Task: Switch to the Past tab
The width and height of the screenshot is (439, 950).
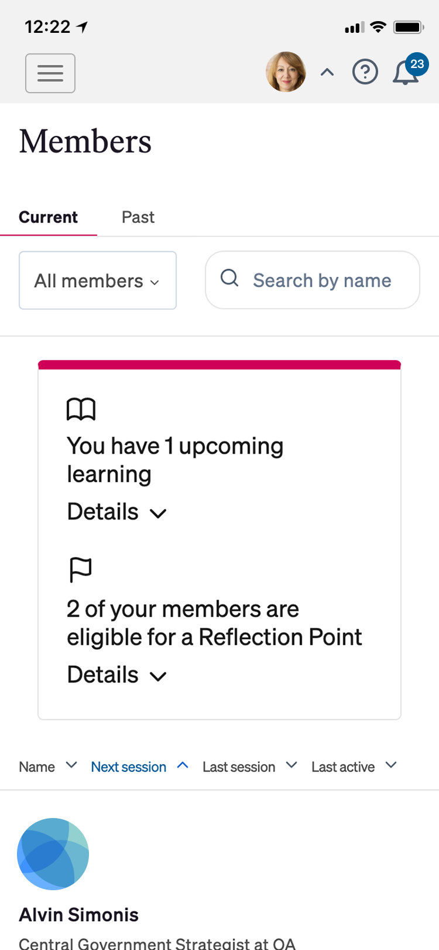Action: (x=138, y=217)
